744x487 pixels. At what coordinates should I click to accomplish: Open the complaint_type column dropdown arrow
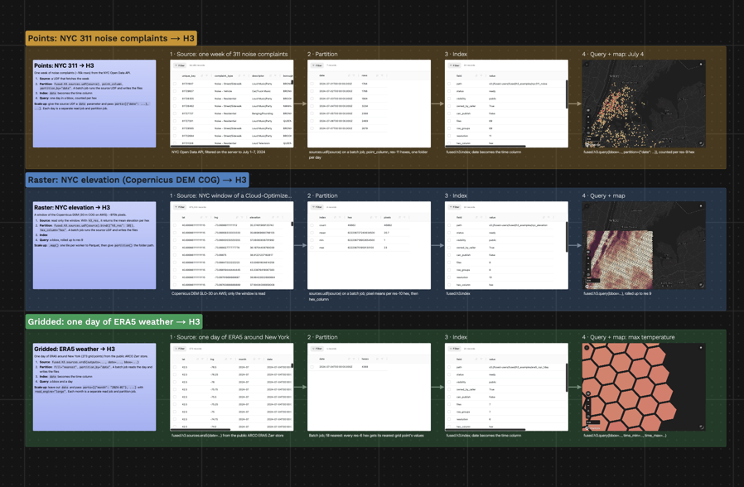(244, 76)
